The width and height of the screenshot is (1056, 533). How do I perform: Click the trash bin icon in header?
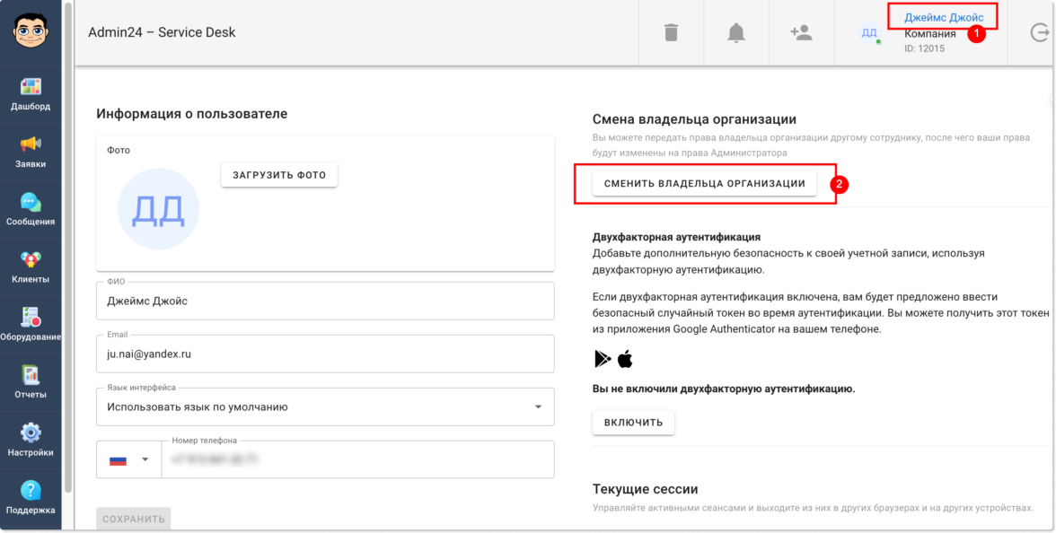click(671, 32)
